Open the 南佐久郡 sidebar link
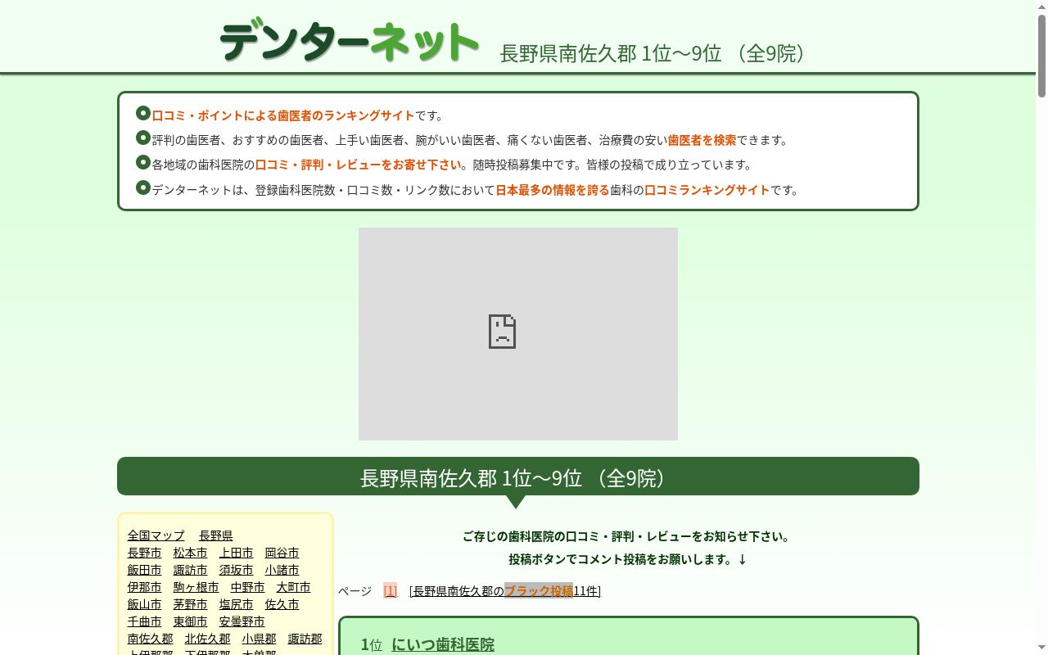The width and height of the screenshot is (1048, 655). (x=151, y=639)
